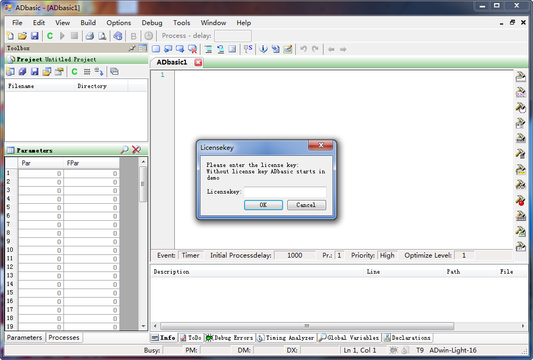Screen dimensions: 533x360
Task: Open the Options menu
Action: pyautogui.click(x=119, y=23)
